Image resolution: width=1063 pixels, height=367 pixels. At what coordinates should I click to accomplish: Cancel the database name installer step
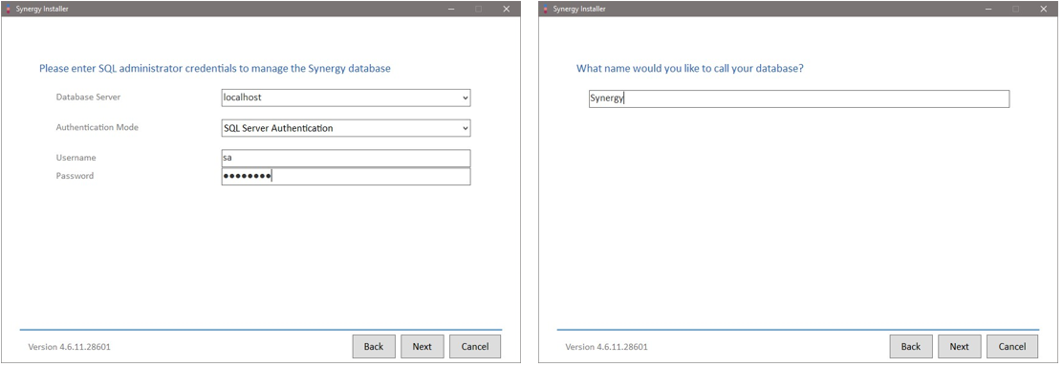(1011, 347)
